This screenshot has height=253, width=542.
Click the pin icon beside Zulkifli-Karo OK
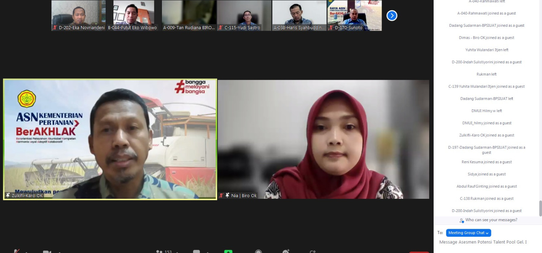click(8, 196)
